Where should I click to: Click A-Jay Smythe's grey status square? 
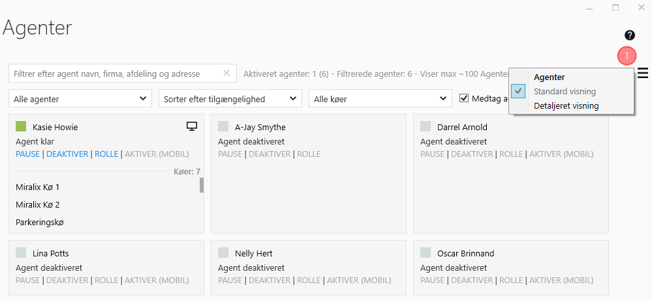click(223, 127)
